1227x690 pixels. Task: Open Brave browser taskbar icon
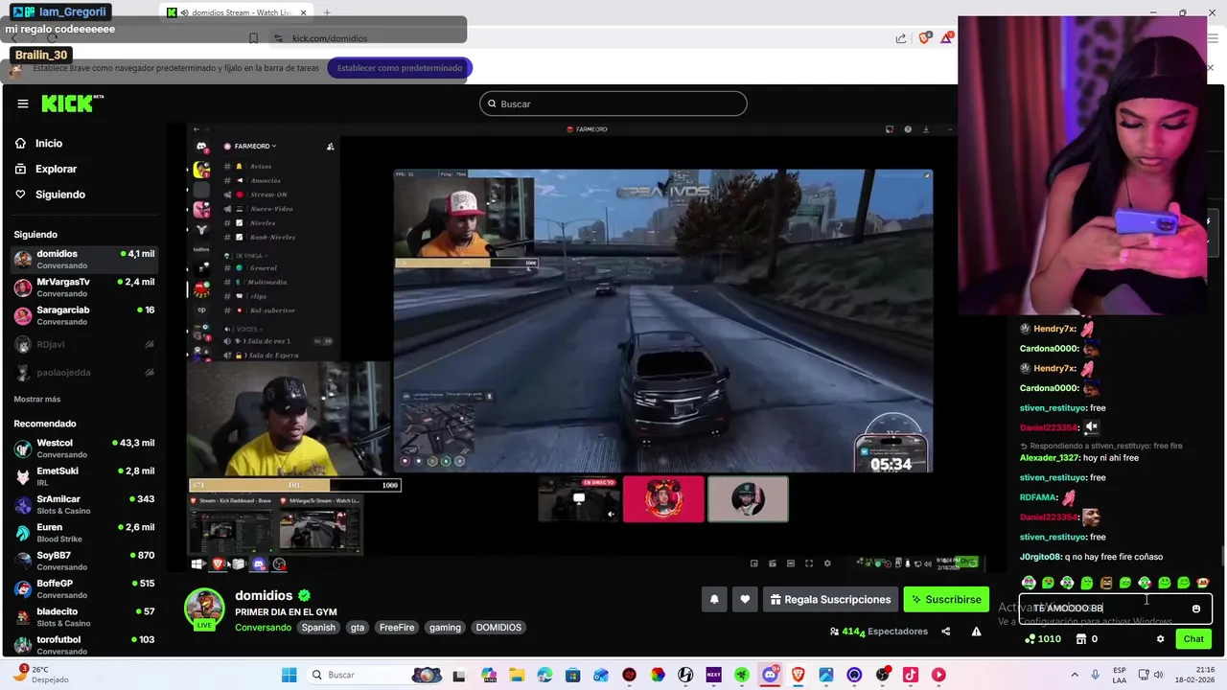pyautogui.click(x=798, y=675)
